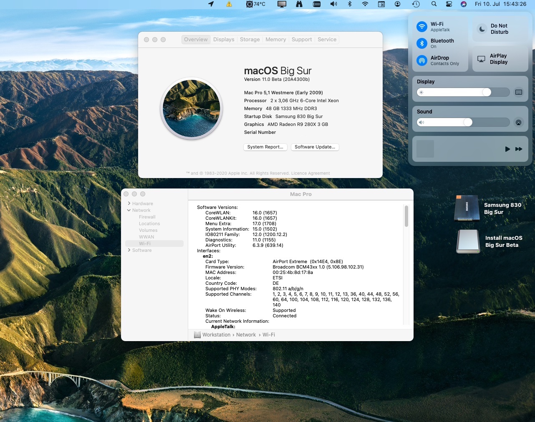Image resolution: width=535 pixels, height=422 pixels.
Task: Select Firewall in the Network list
Action: [147, 217]
